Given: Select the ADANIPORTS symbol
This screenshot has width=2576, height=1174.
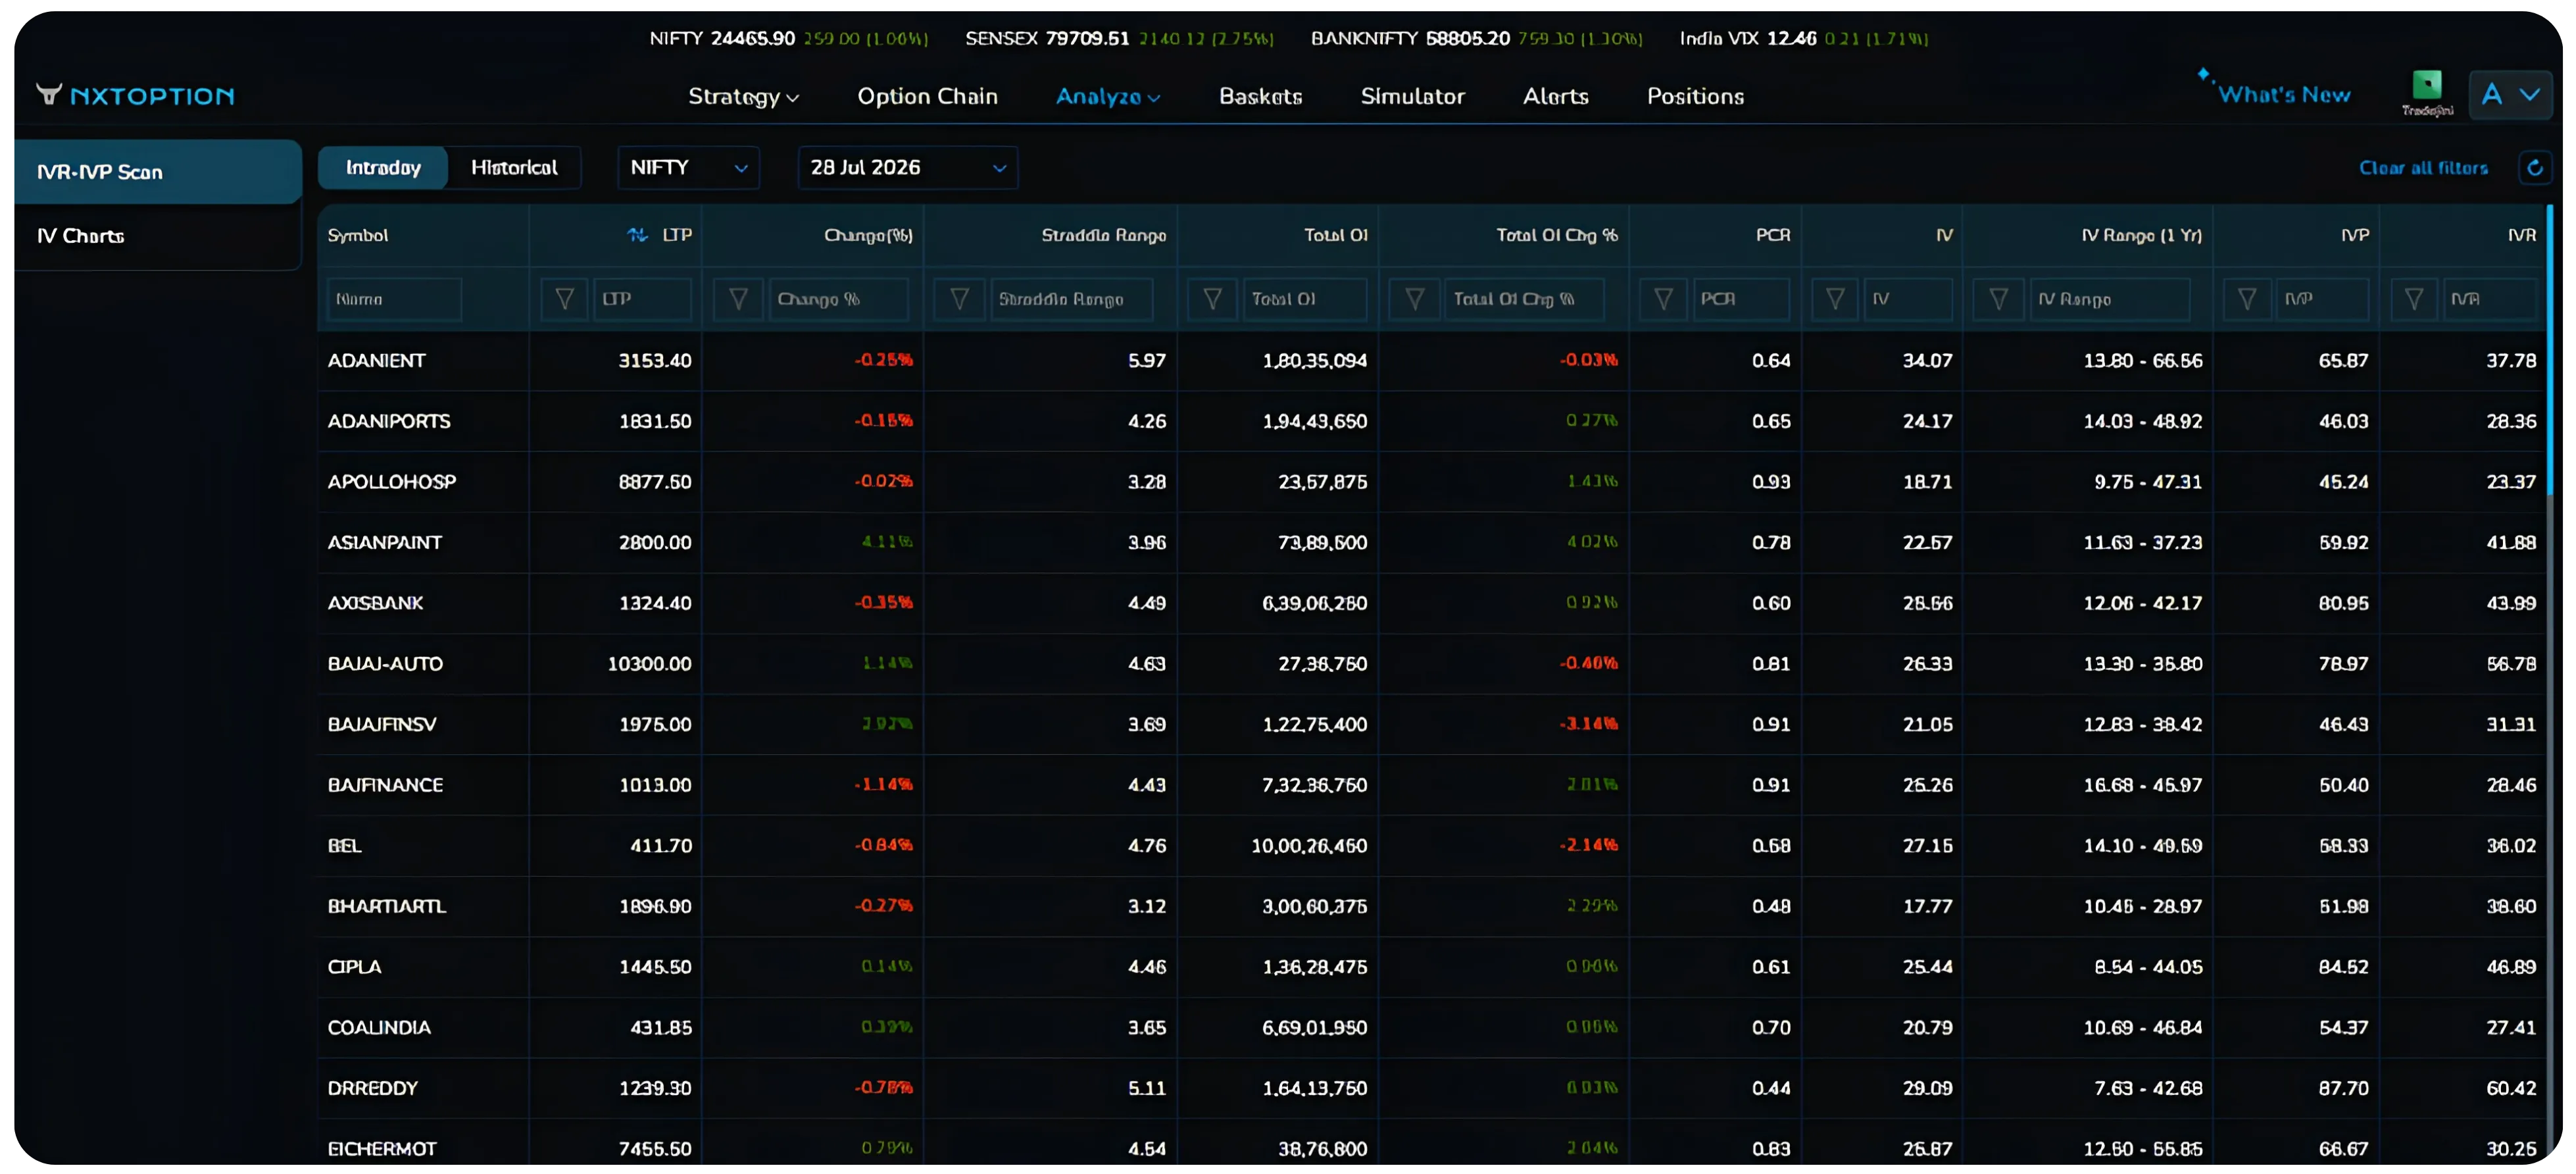Looking at the screenshot, I should [389, 422].
